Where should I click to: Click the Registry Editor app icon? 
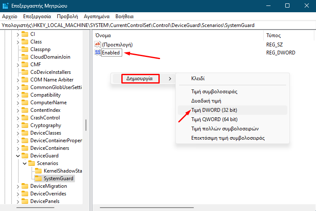coord(5,6)
